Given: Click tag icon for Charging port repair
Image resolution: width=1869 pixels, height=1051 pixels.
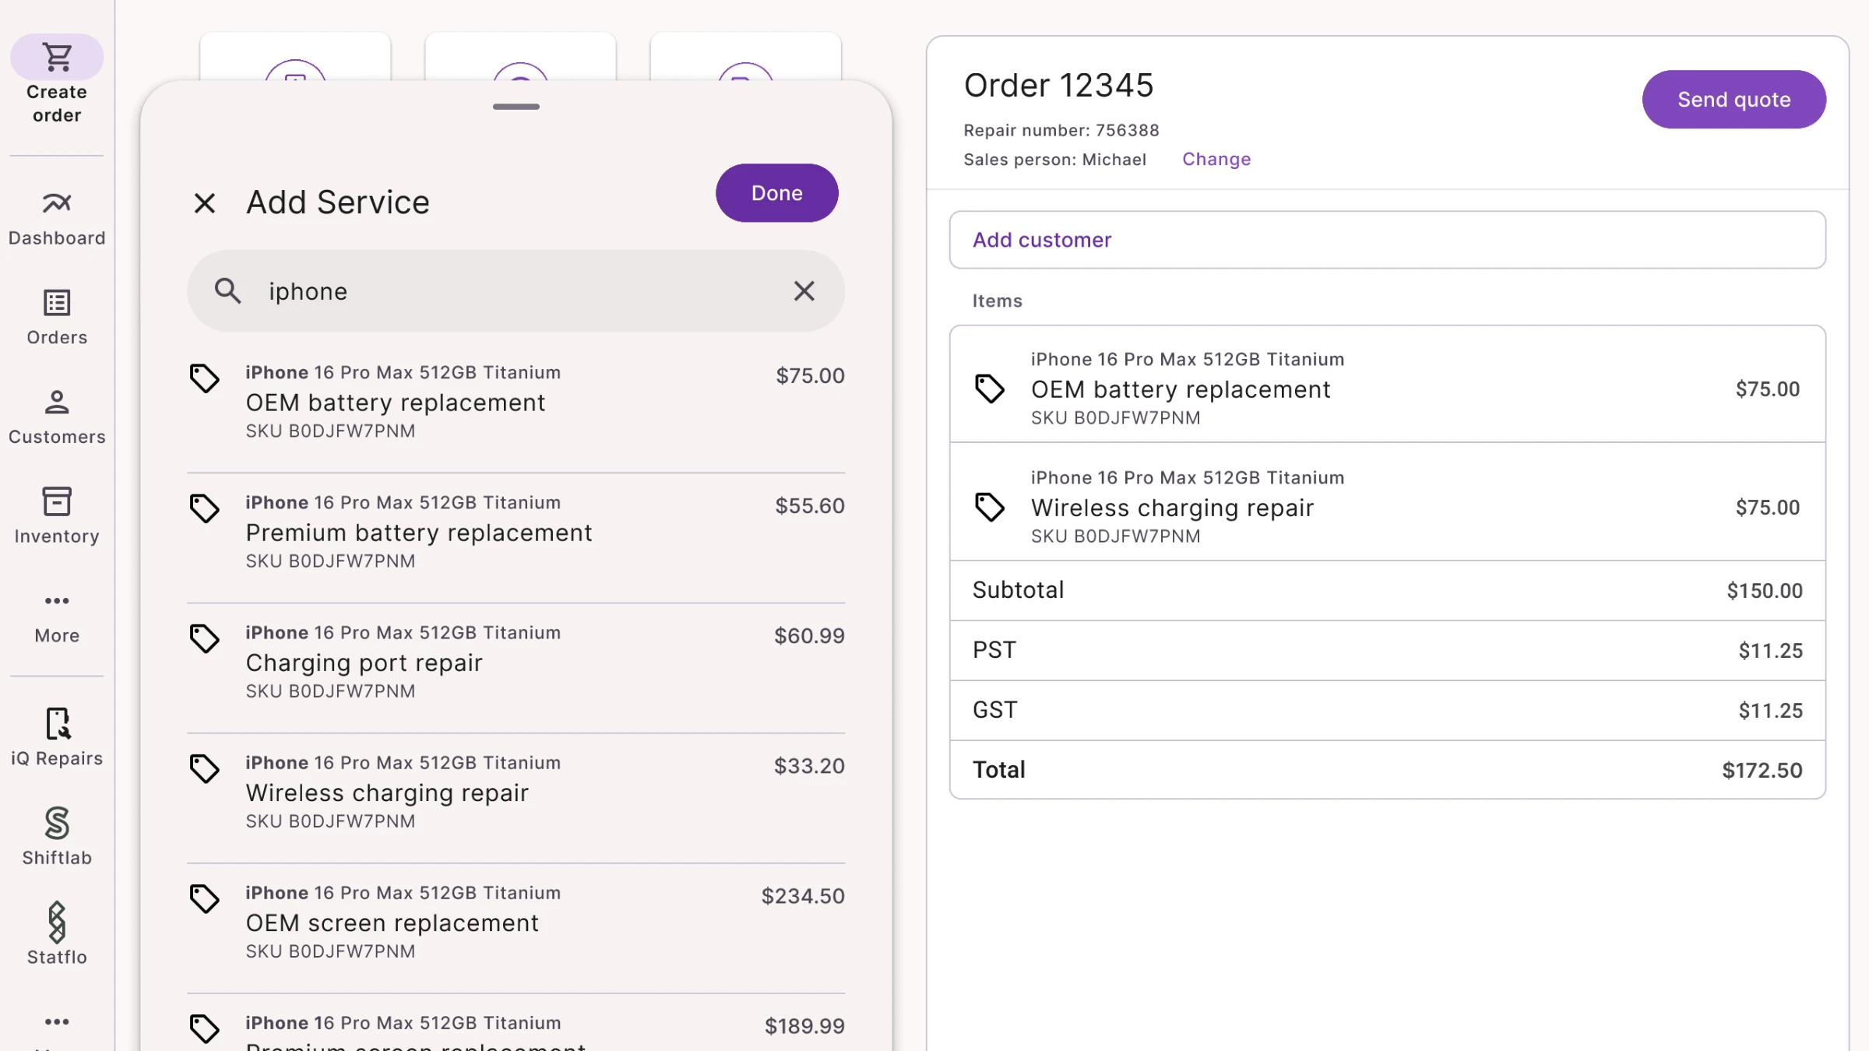Looking at the screenshot, I should [x=205, y=638].
